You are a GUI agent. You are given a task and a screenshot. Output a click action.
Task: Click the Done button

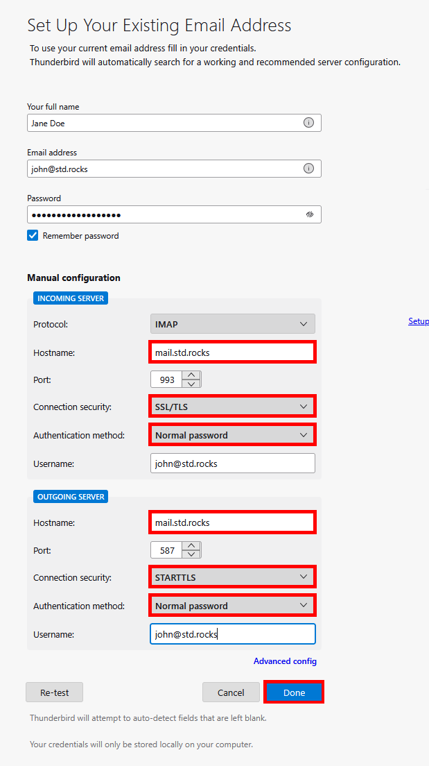pyautogui.click(x=293, y=692)
